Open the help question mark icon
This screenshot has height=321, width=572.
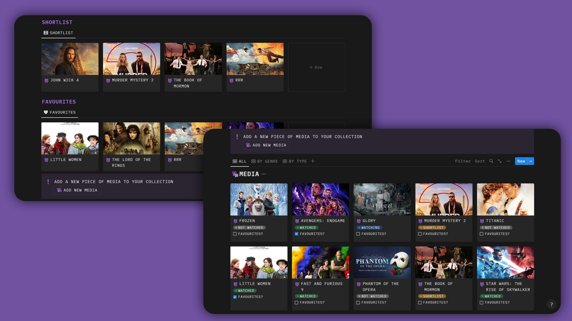click(551, 305)
